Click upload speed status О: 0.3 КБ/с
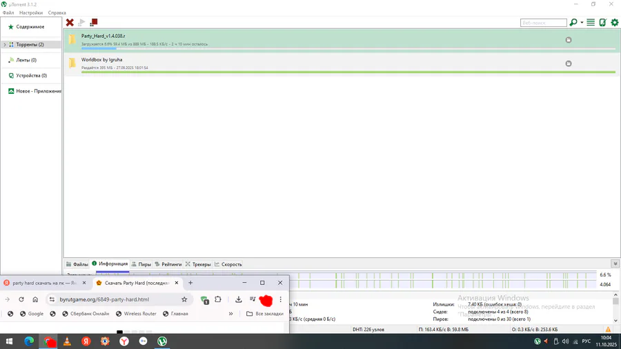 tap(535, 329)
